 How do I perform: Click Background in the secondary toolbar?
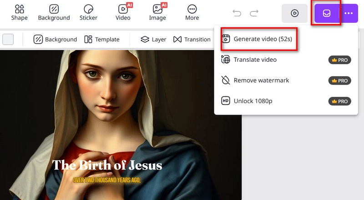point(55,40)
